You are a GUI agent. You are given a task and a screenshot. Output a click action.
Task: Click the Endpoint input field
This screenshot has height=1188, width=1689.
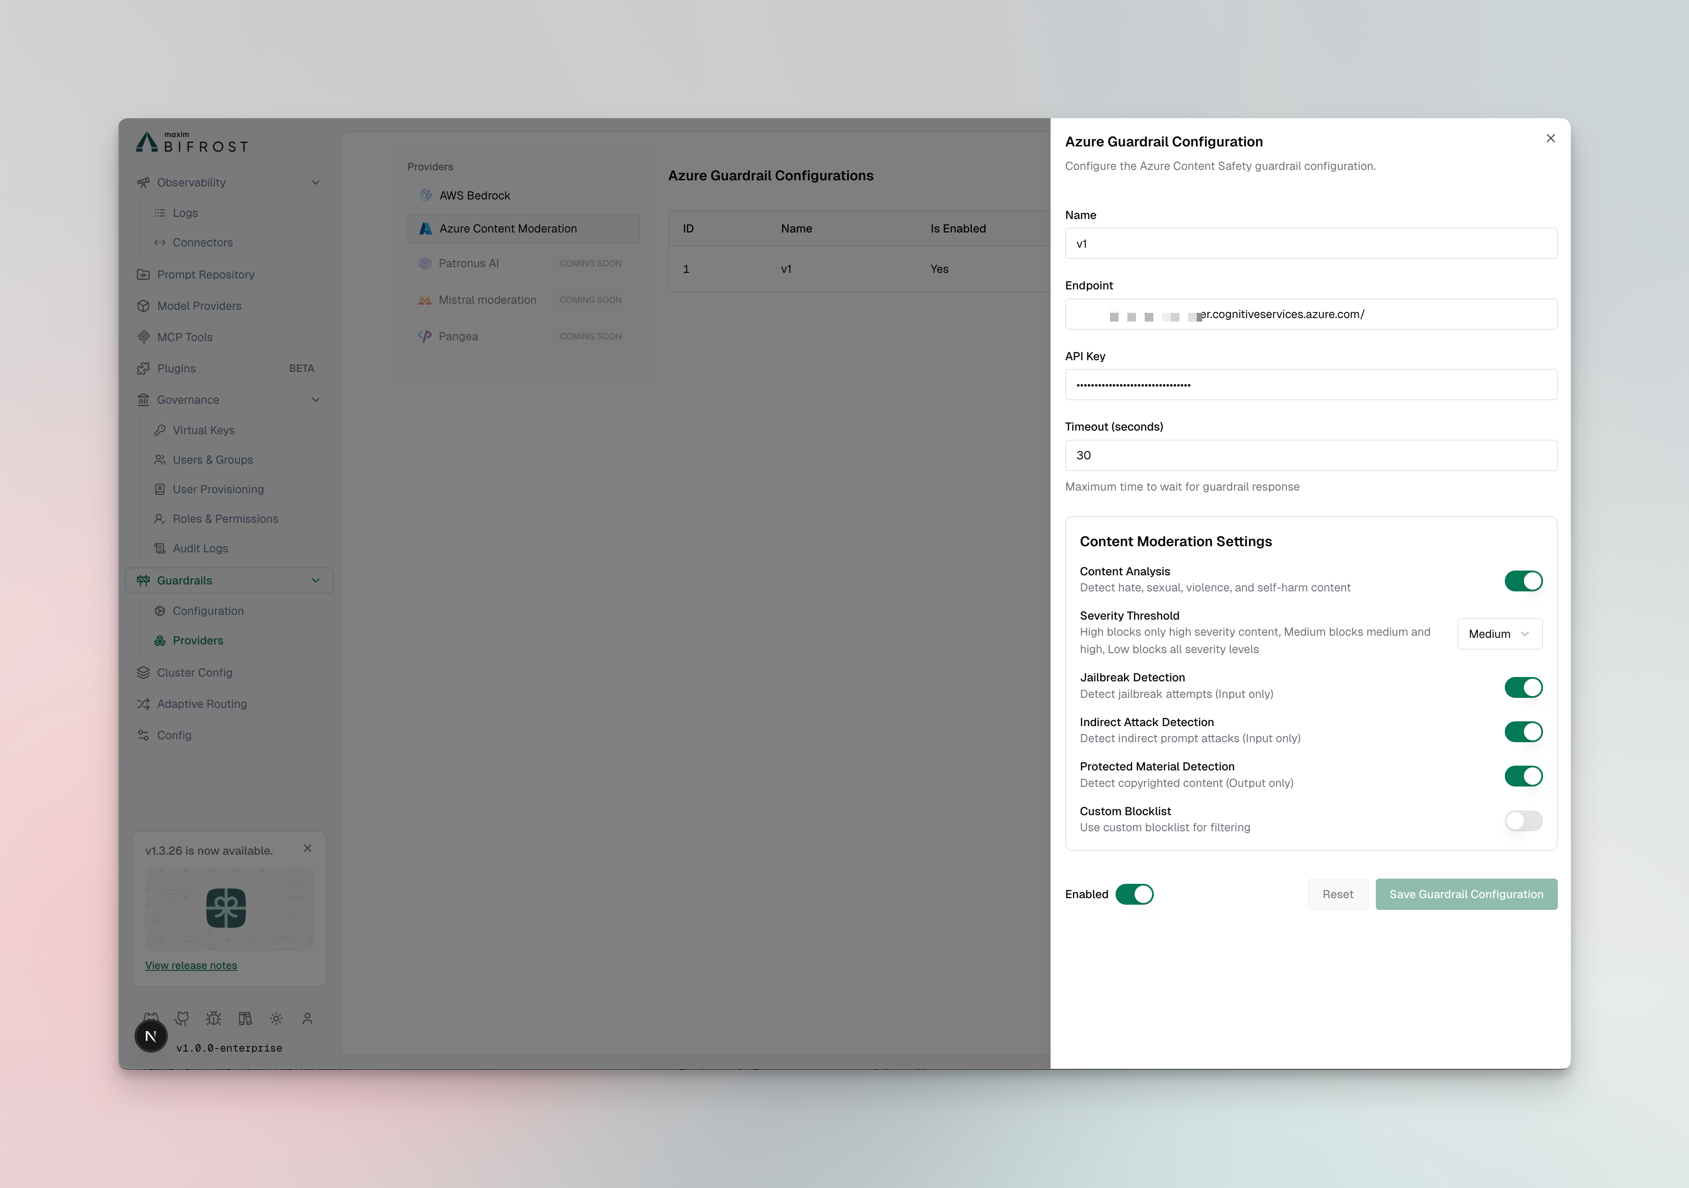[x=1311, y=314]
